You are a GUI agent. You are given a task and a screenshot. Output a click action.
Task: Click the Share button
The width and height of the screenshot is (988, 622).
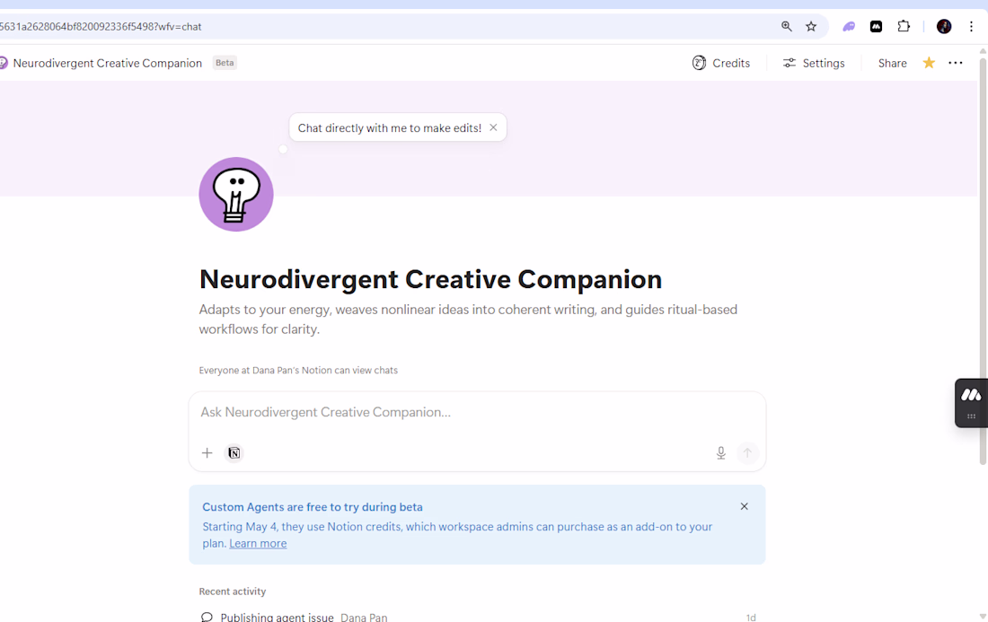(892, 63)
